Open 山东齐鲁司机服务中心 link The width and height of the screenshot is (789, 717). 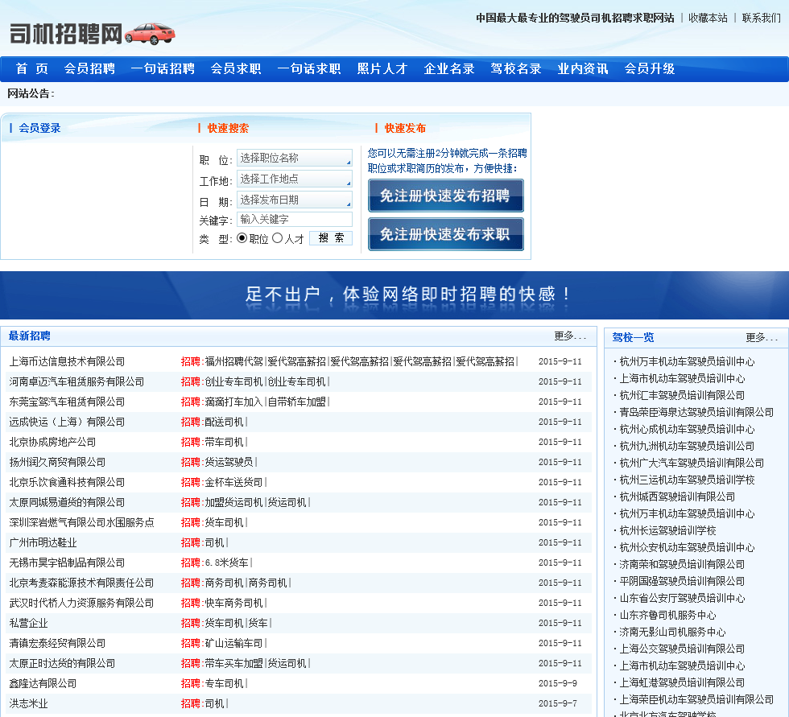point(667,615)
